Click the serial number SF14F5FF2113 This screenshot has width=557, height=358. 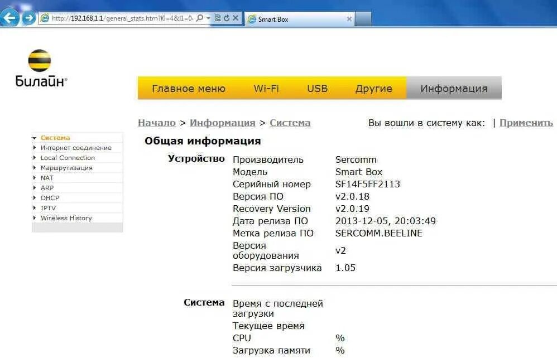coord(368,184)
